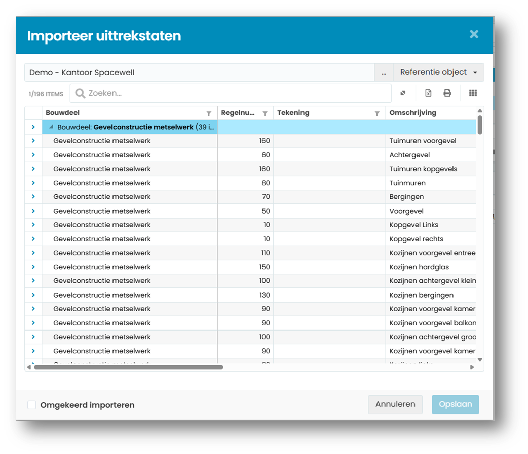Click the Opslaan button

455,404
